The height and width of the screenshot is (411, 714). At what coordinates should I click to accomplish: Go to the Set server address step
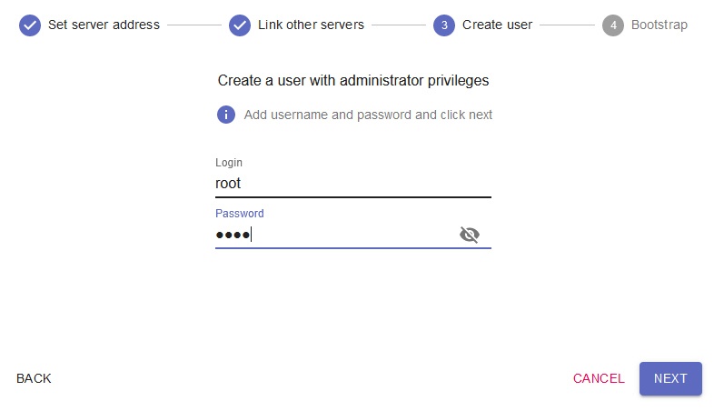point(104,25)
